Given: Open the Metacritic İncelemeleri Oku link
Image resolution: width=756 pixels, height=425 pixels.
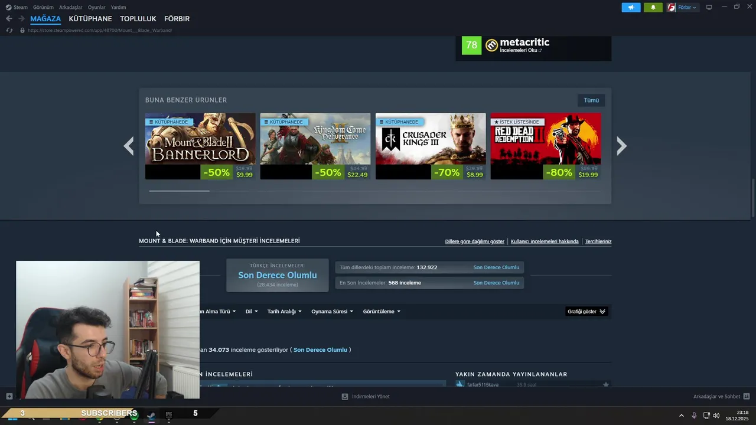Looking at the screenshot, I should (x=520, y=51).
